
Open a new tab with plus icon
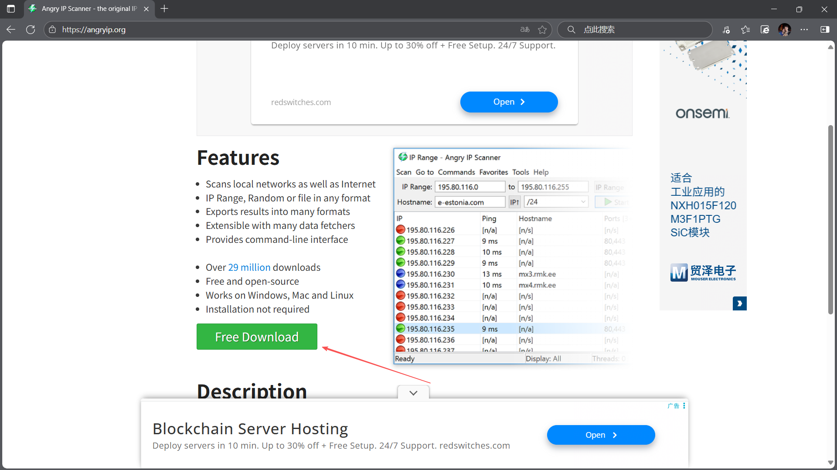[x=164, y=9]
